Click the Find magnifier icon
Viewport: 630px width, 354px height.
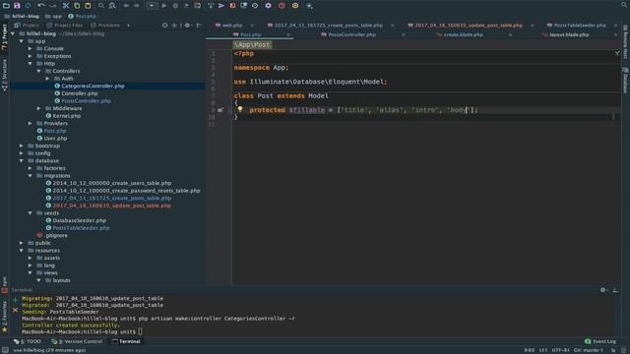(x=101, y=6)
